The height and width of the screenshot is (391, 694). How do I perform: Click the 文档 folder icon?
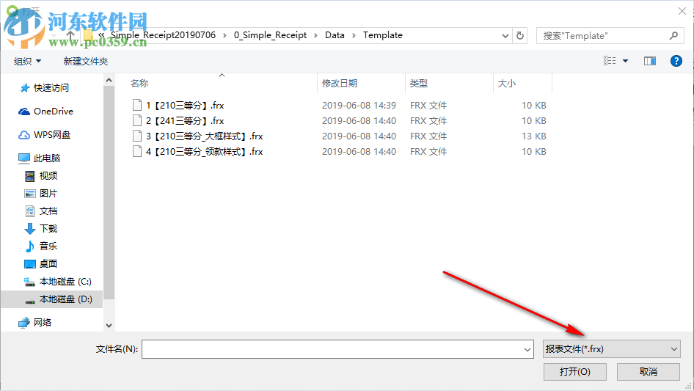tap(29, 211)
